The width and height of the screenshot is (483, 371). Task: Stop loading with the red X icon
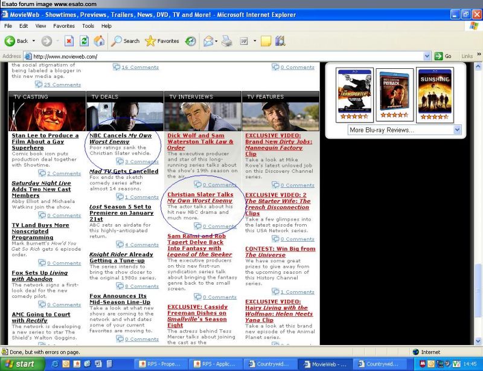(x=69, y=41)
